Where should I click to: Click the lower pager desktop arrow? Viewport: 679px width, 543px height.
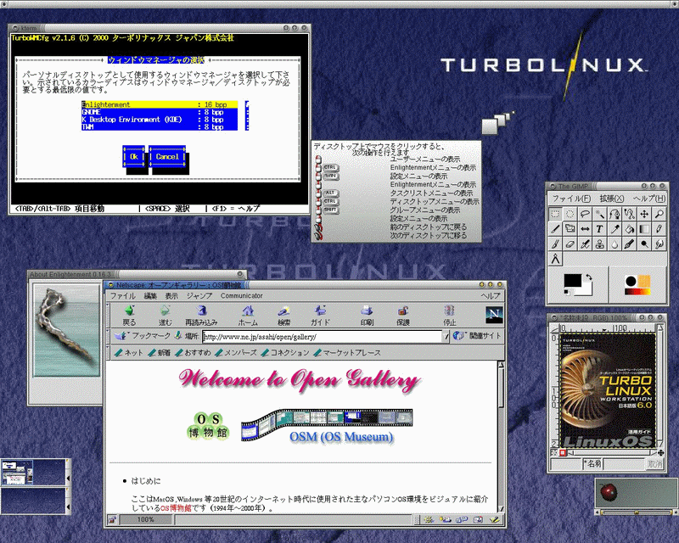click(x=68, y=507)
